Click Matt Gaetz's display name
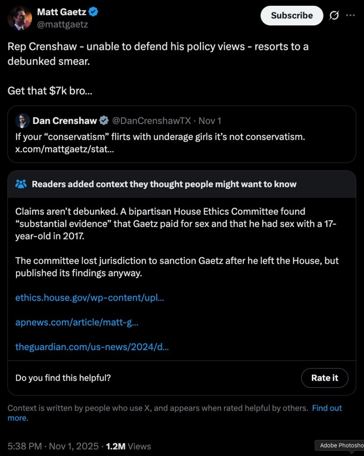This screenshot has width=364, height=456. (x=62, y=12)
